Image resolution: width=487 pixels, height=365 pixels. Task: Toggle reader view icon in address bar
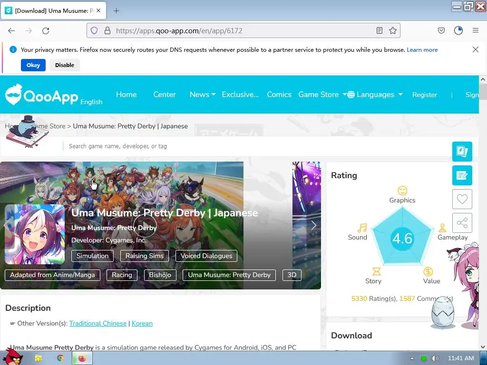tap(379, 30)
